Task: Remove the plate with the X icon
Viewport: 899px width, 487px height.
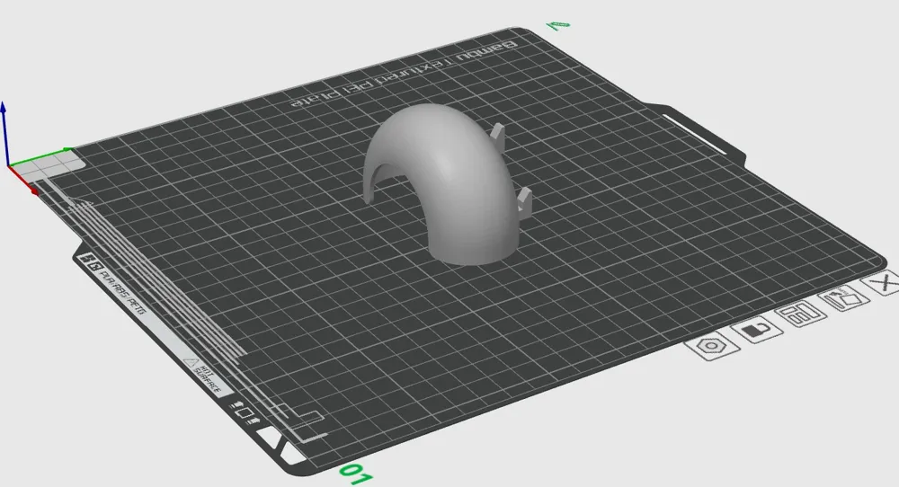Action: pos(883,282)
